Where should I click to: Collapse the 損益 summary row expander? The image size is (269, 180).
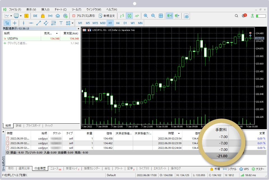(x=8, y=152)
